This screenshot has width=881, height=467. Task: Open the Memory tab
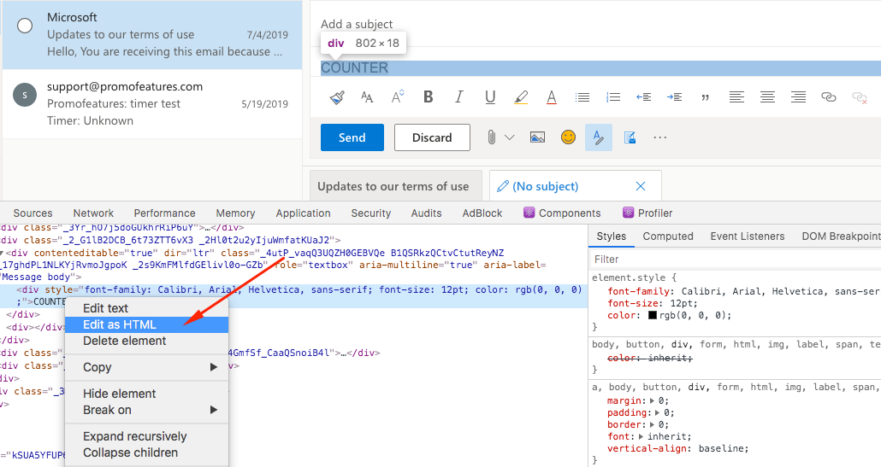click(x=235, y=213)
